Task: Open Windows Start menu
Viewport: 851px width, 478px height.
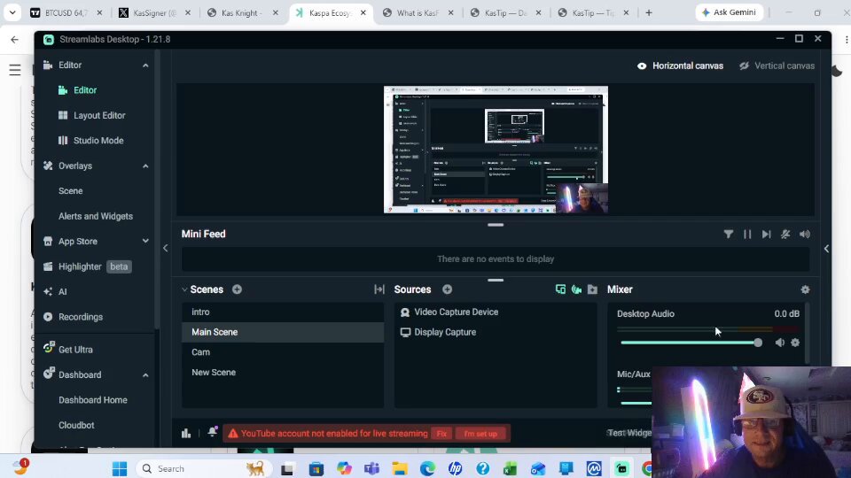Action: point(120,468)
